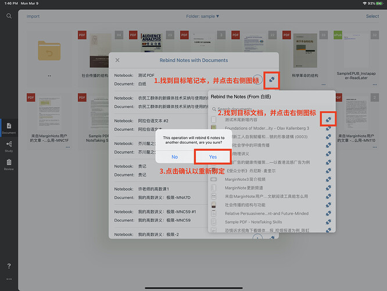The width and height of the screenshot is (387, 291).
Task: Select list row 社会学中的环境传播
Action: click(x=271, y=145)
